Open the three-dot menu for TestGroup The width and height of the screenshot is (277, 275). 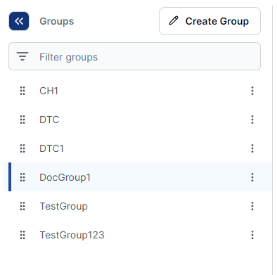(x=252, y=206)
